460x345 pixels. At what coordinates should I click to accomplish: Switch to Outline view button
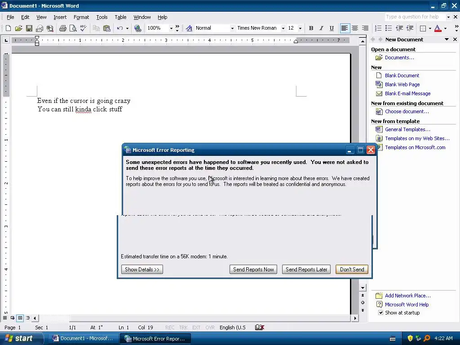tap(28, 318)
